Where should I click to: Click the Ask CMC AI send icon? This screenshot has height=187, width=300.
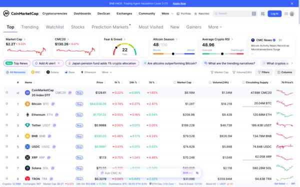coord(197,173)
